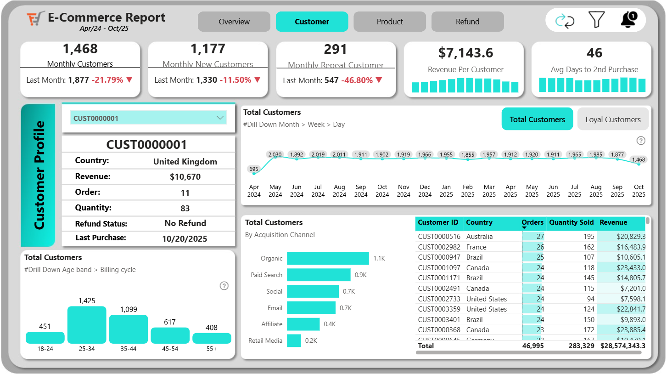
Task: Click the $10,670 revenue value in Customer Profile
Action: (185, 177)
